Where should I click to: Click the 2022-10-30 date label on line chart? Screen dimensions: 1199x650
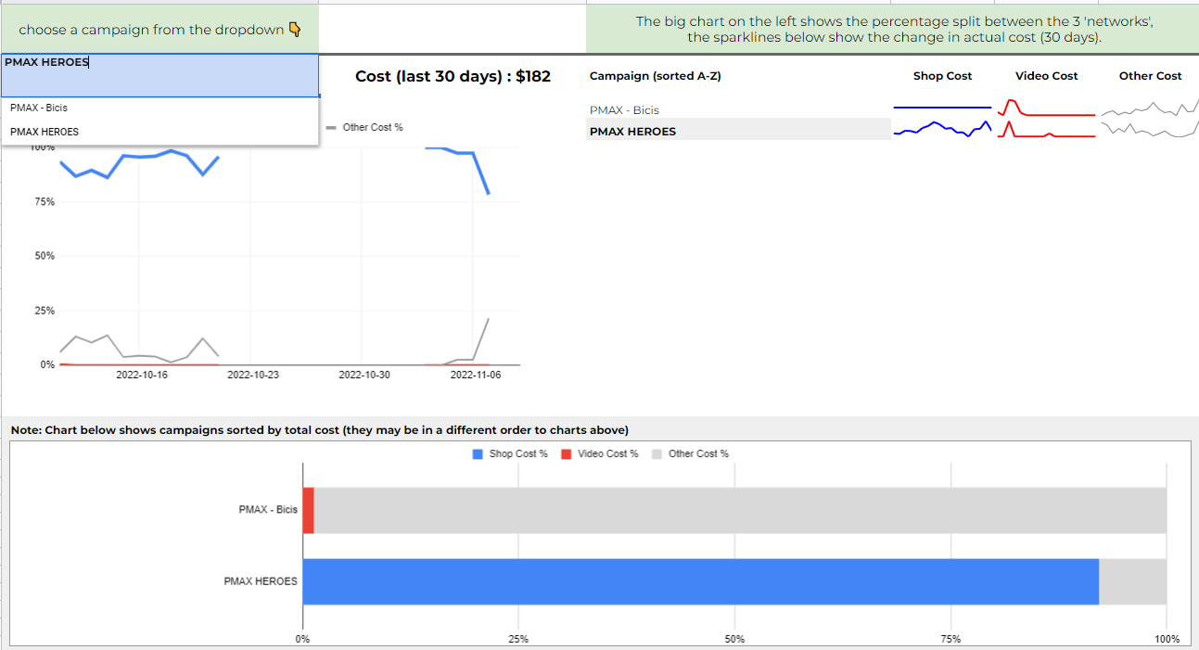[364, 375]
